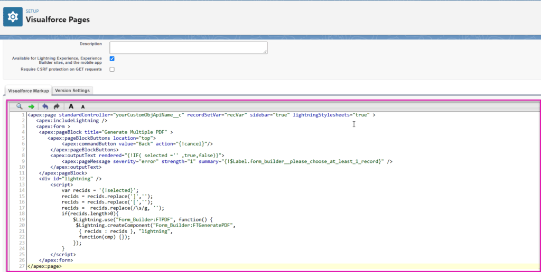Place cursor on the apex:commandButton Back line
Screen dimensions: 541x272
137,143
